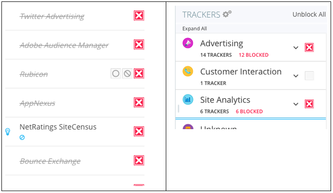Unblock Twitter Advertising tracker checkbox
Viewport: 333px width, 193px height.
(139, 15)
